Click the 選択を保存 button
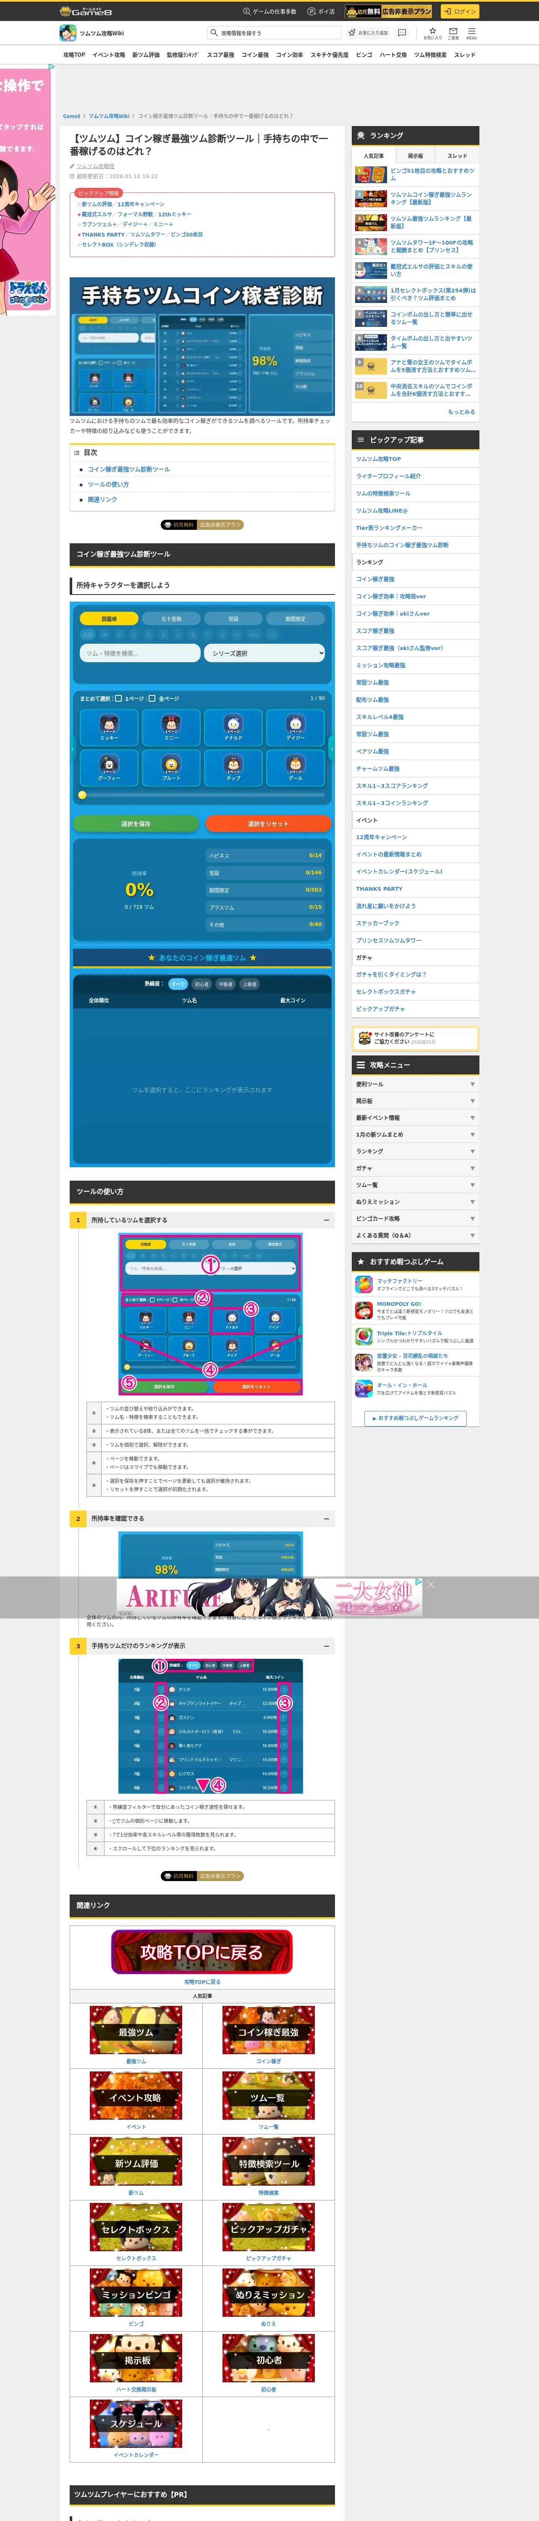This screenshot has width=539, height=2521. [x=136, y=824]
